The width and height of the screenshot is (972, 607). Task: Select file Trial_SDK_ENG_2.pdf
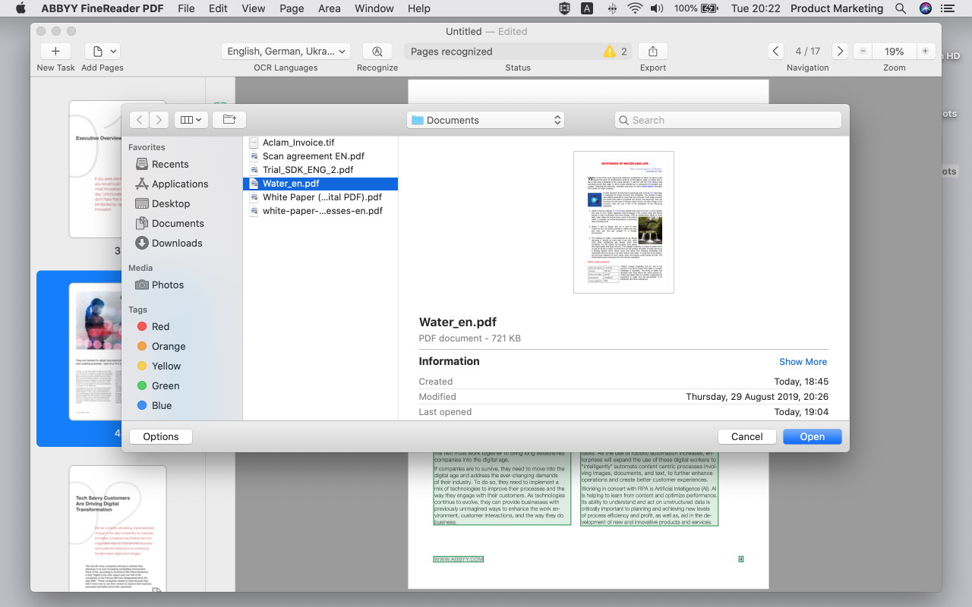click(320, 170)
